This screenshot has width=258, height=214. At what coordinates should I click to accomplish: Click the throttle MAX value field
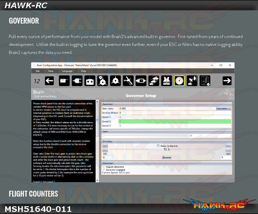click(226, 157)
